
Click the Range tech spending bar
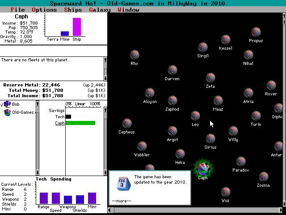[x=44, y=198]
